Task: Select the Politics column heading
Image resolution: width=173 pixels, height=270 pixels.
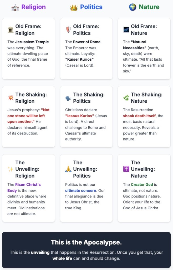Action: pyautogui.click(x=91, y=7)
